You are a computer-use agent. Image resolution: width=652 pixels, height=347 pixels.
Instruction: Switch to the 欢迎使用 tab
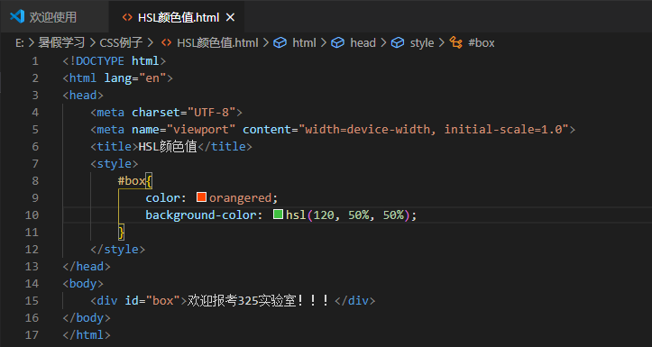coord(54,16)
